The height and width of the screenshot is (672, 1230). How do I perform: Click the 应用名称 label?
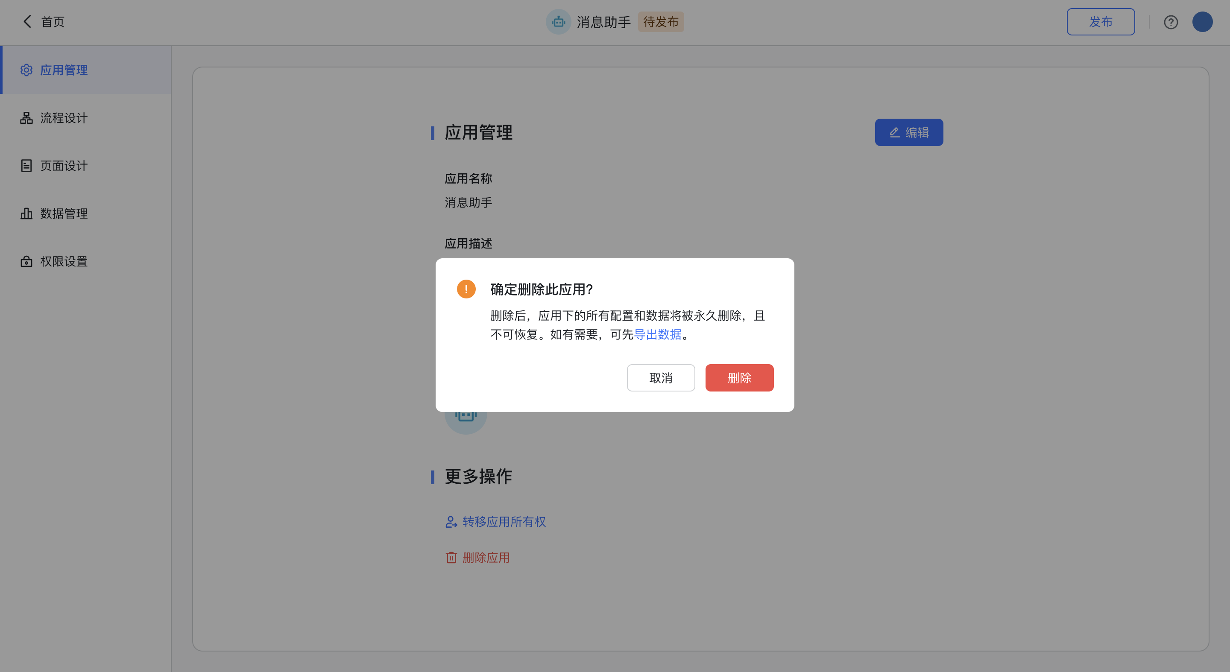point(468,178)
